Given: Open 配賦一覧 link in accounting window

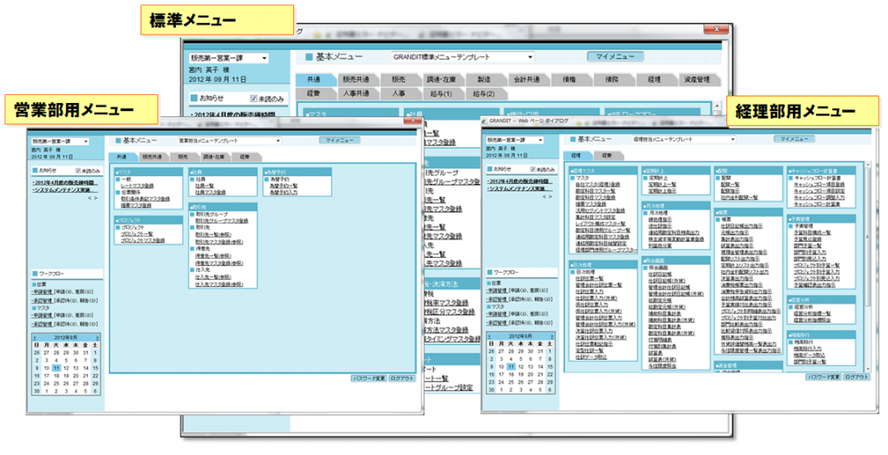Looking at the screenshot, I should pyautogui.click(x=730, y=185).
